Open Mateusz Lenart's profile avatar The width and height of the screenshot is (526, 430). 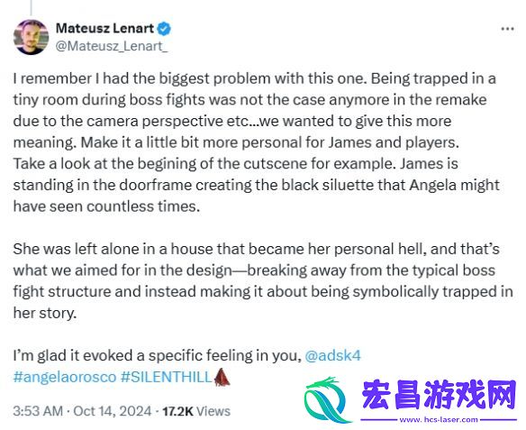tap(31, 37)
